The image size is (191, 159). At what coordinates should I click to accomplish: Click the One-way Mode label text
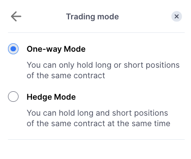click(x=56, y=49)
